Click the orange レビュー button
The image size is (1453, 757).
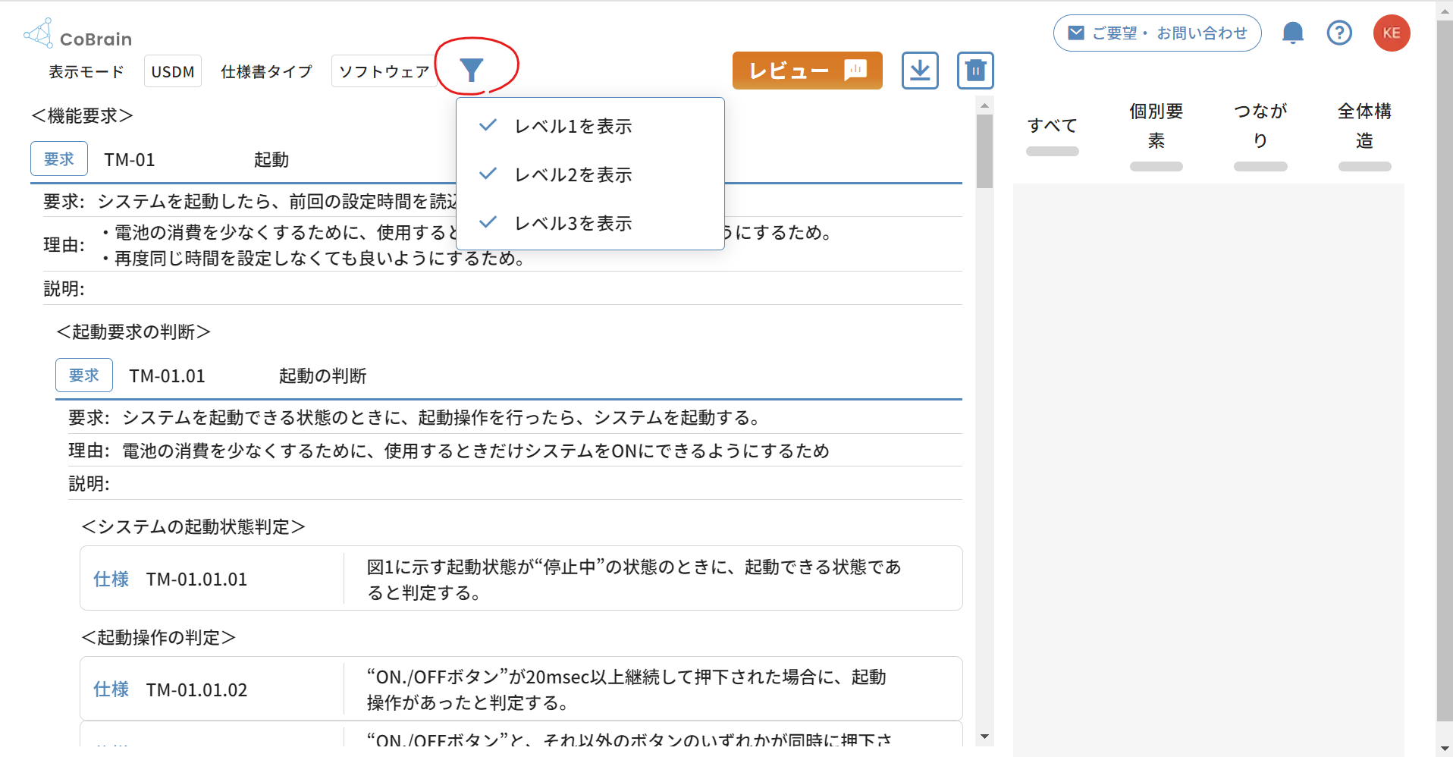pyautogui.click(x=807, y=71)
